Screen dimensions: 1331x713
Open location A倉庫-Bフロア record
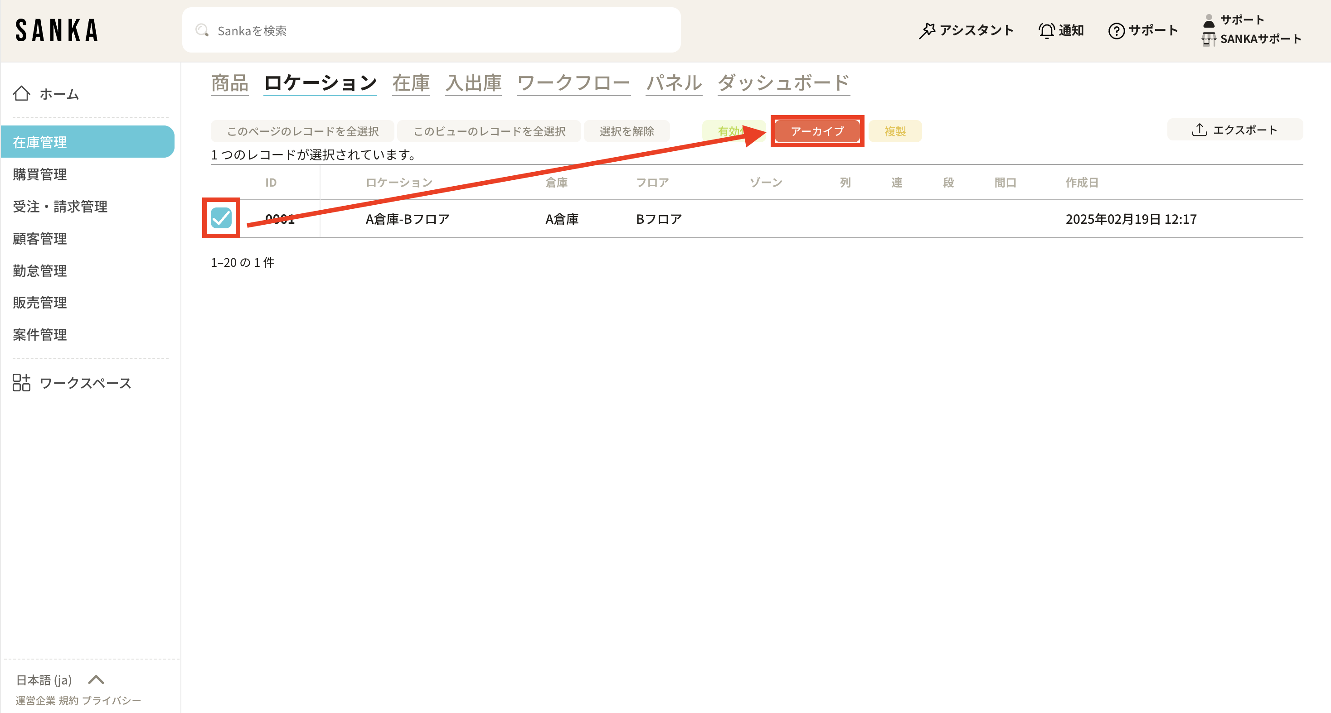pos(407,219)
